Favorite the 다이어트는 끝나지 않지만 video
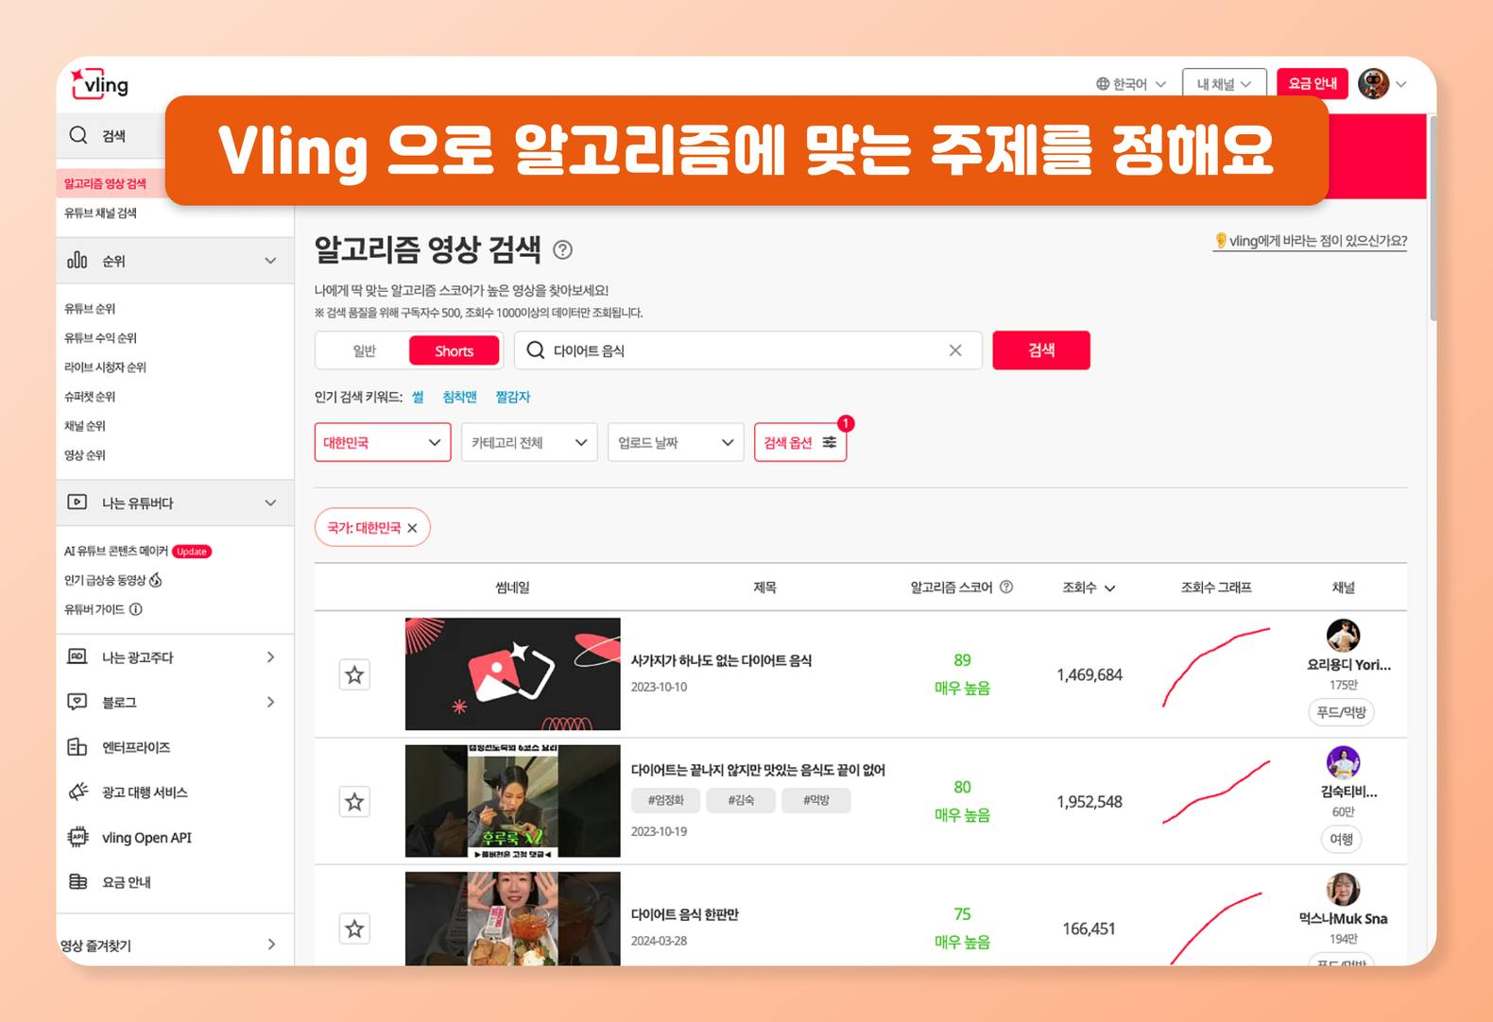 354,802
